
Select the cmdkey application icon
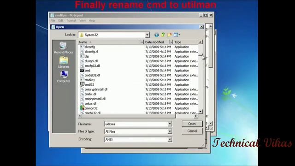coord(82,80)
